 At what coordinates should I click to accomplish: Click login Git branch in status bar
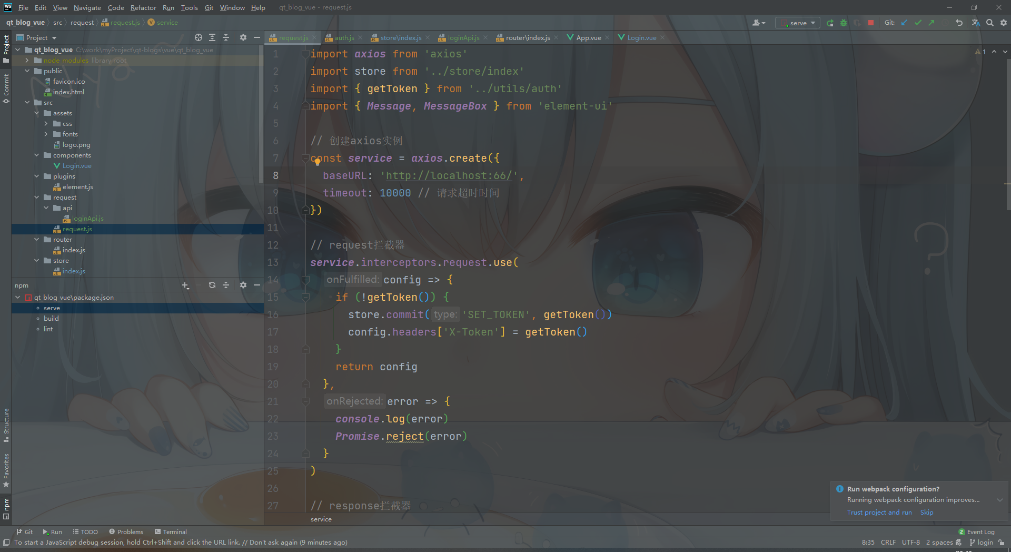tap(981, 543)
